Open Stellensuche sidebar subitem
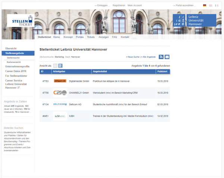 (13, 58)
